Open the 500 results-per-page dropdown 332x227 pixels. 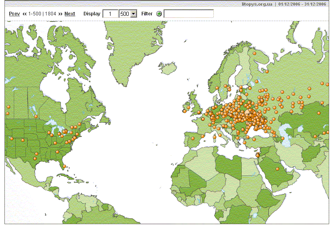click(133, 14)
